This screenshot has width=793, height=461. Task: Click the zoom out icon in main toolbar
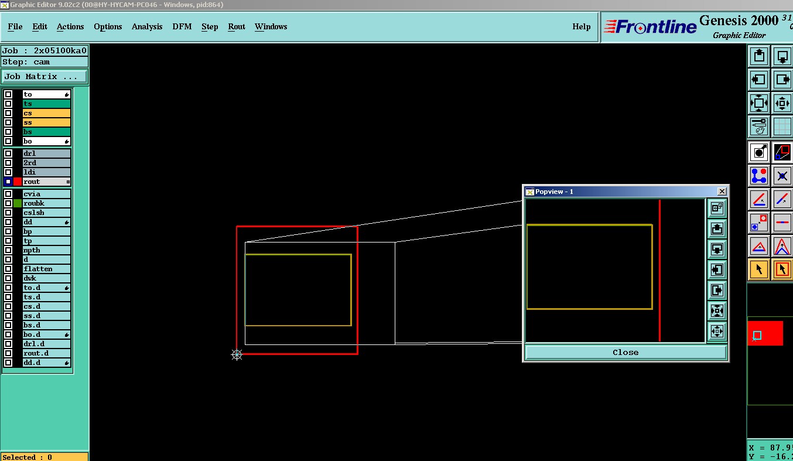pyautogui.click(x=782, y=103)
